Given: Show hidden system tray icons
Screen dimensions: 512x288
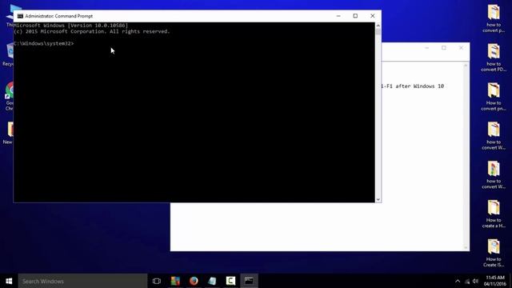Looking at the screenshot, I should click(x=458, y=281).
